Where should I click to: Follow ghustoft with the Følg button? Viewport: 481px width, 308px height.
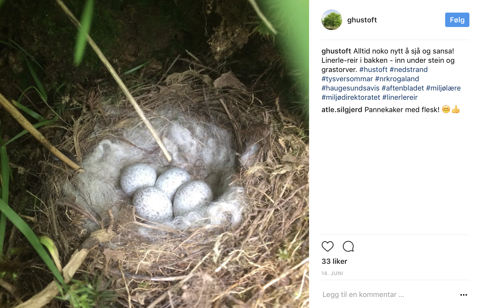(457, 20)
